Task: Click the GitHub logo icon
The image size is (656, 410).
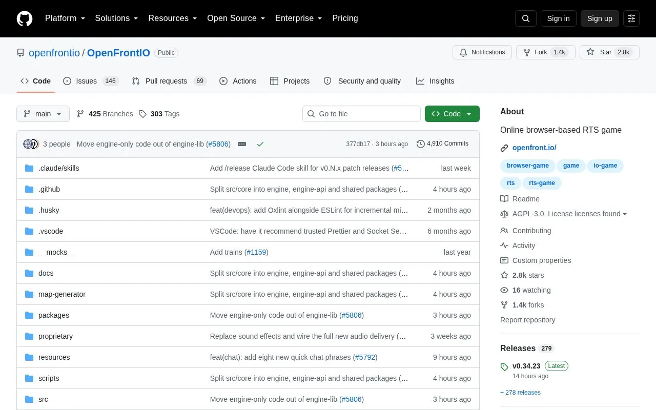Action: click(x=25, y=18)
